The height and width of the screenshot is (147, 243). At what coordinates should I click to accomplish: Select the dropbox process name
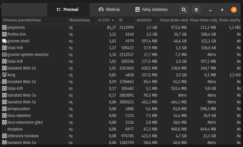15,129
